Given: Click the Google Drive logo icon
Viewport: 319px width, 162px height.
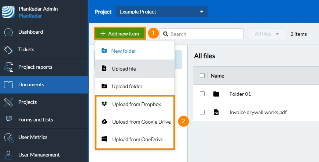Looking at the screenshot, I should point(104,121).
